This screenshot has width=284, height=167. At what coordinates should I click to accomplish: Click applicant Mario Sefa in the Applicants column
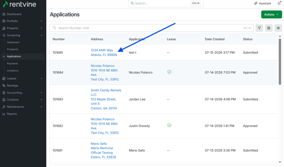tap(137, 150)
